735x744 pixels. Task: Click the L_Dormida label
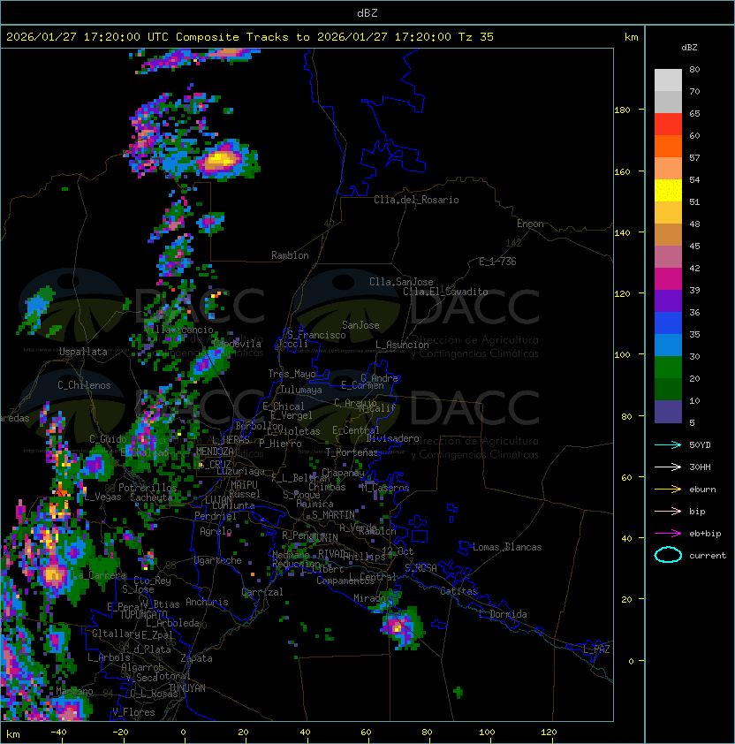tap(503, 614)
